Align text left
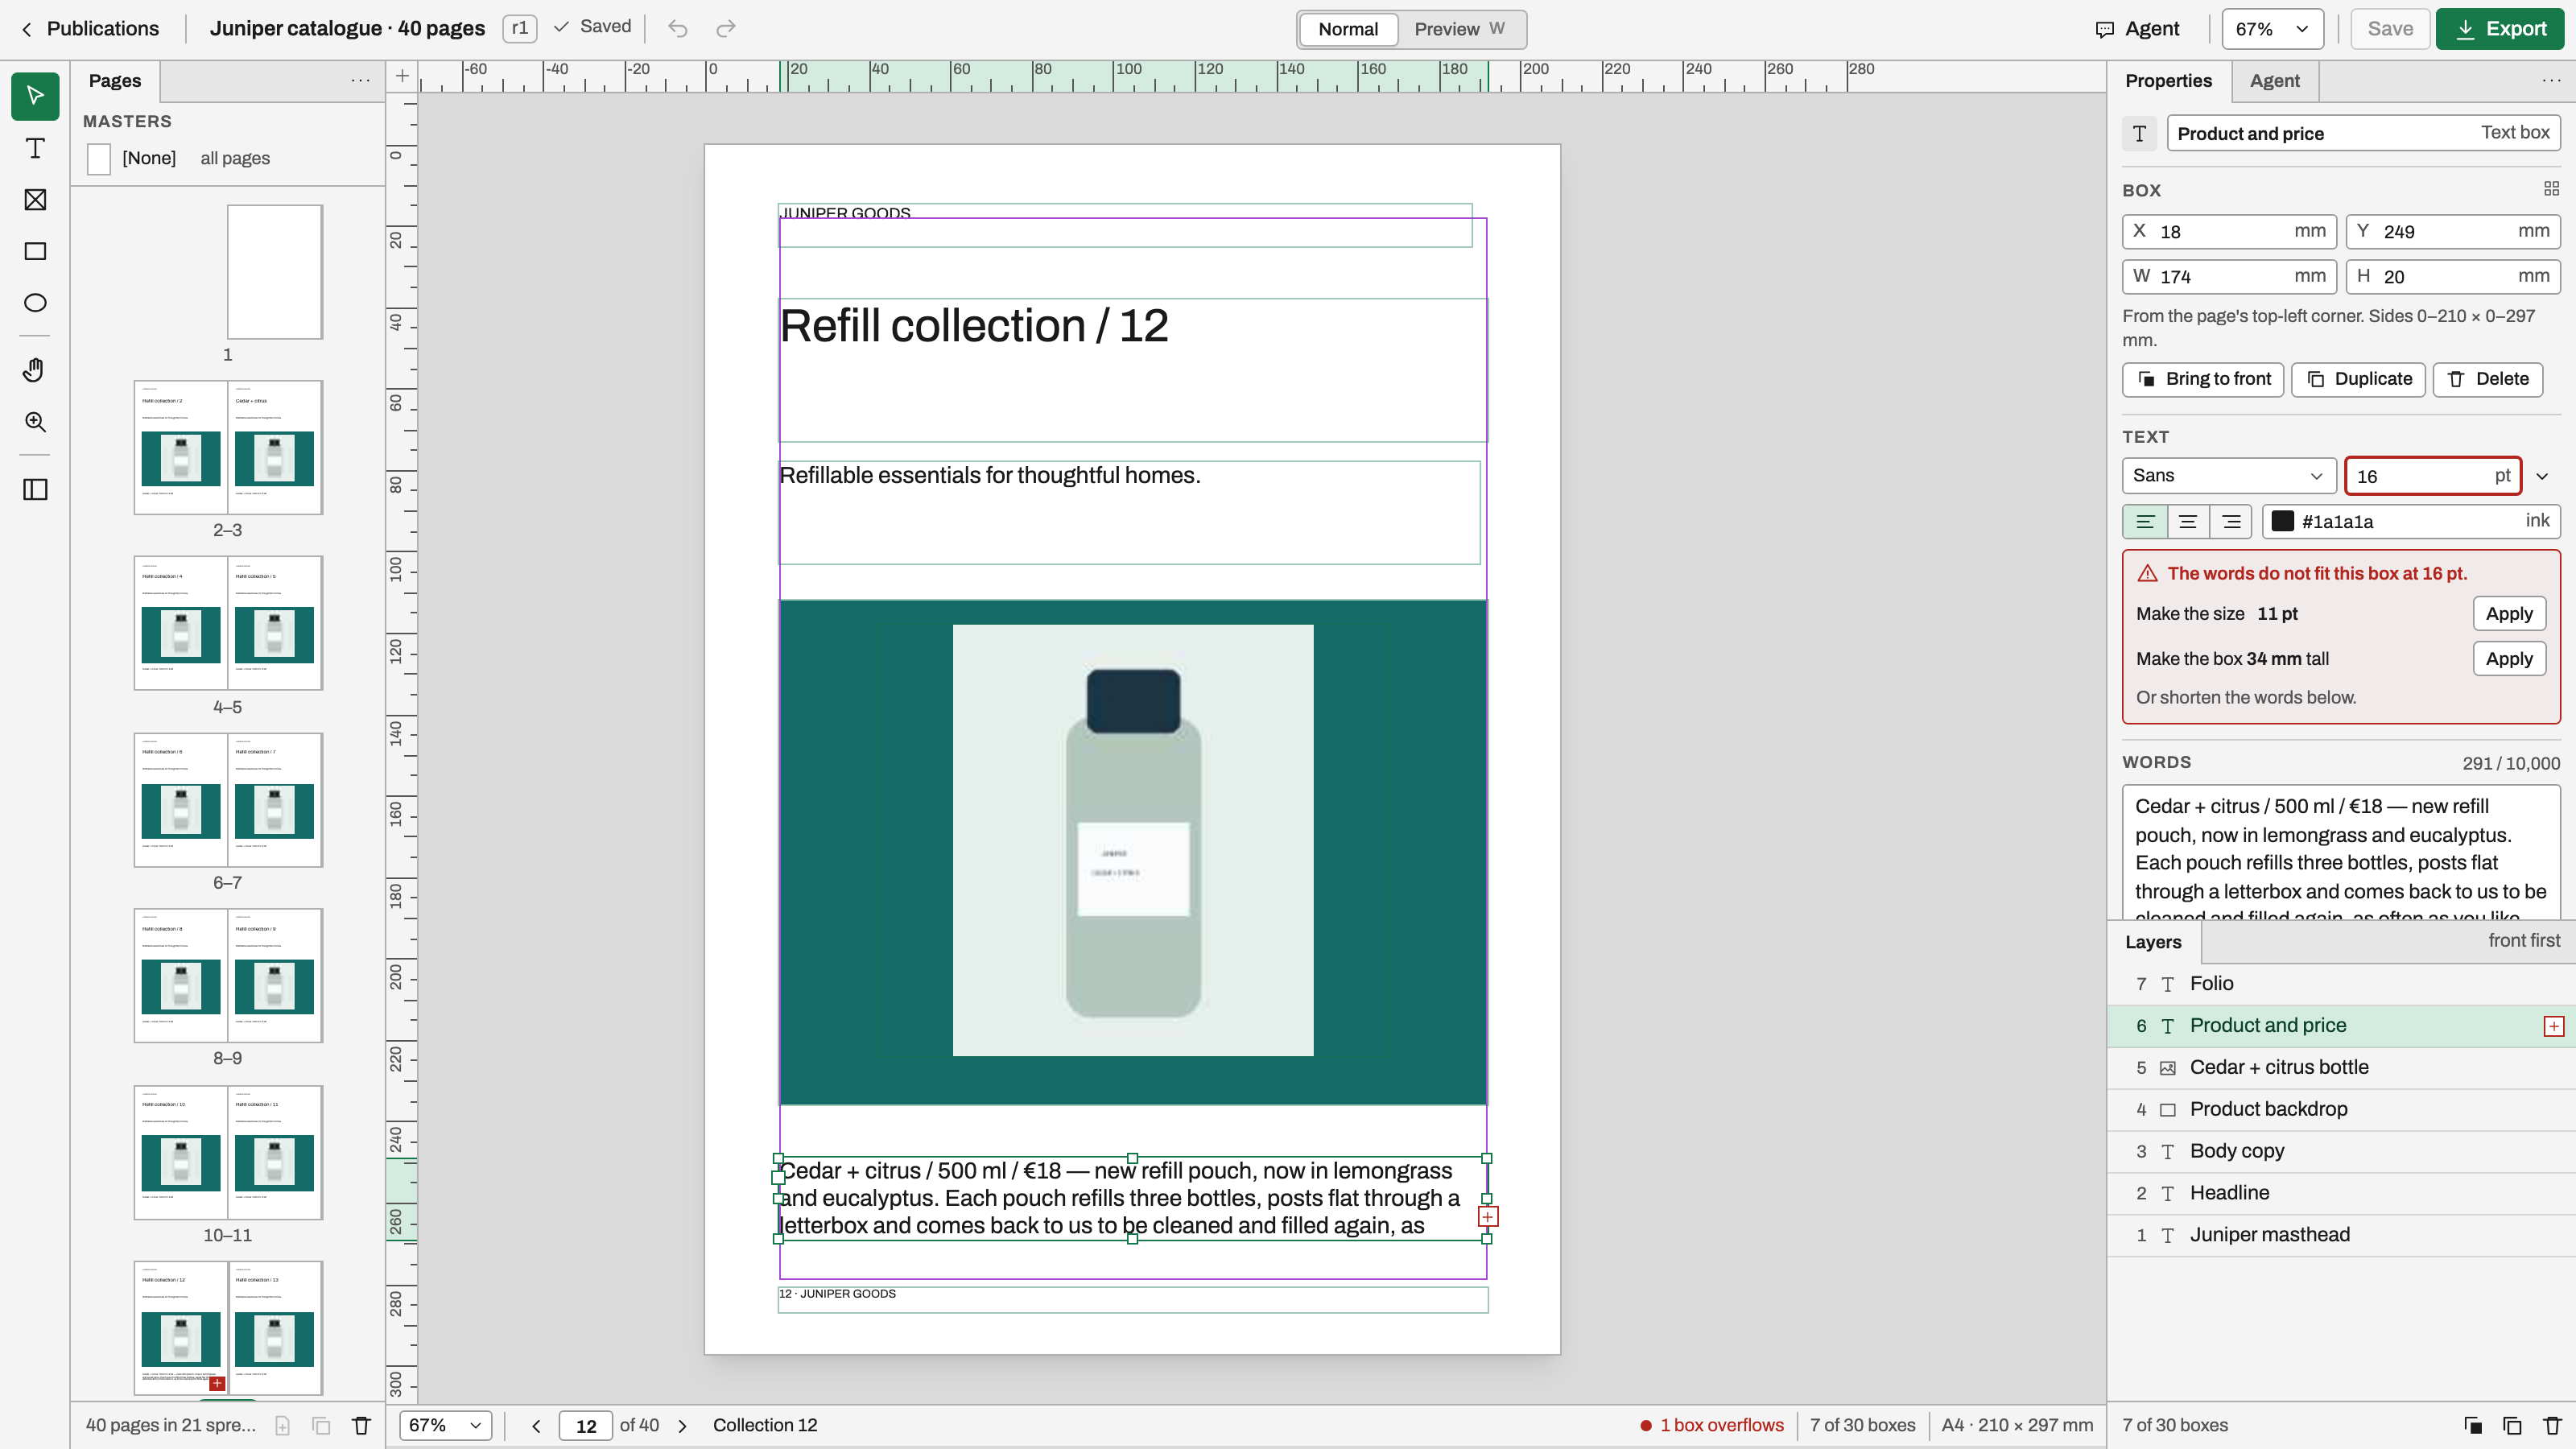This screenshot has width=2576, height=1449. pos(2145,522)
